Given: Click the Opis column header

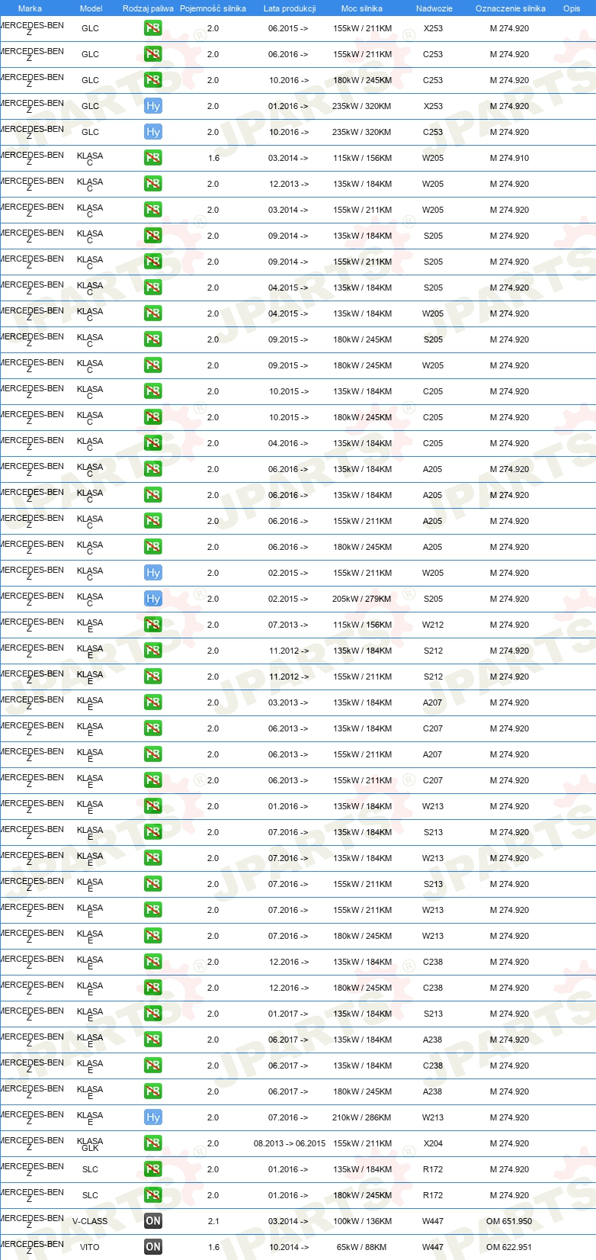Looking at the screenshot, I should [572, 8].
